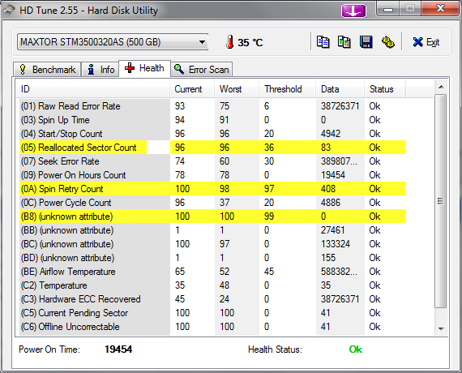Screen dimensions: 462x373
Task: Click the thermometer temperature icon
Action: tap(230, 42)
